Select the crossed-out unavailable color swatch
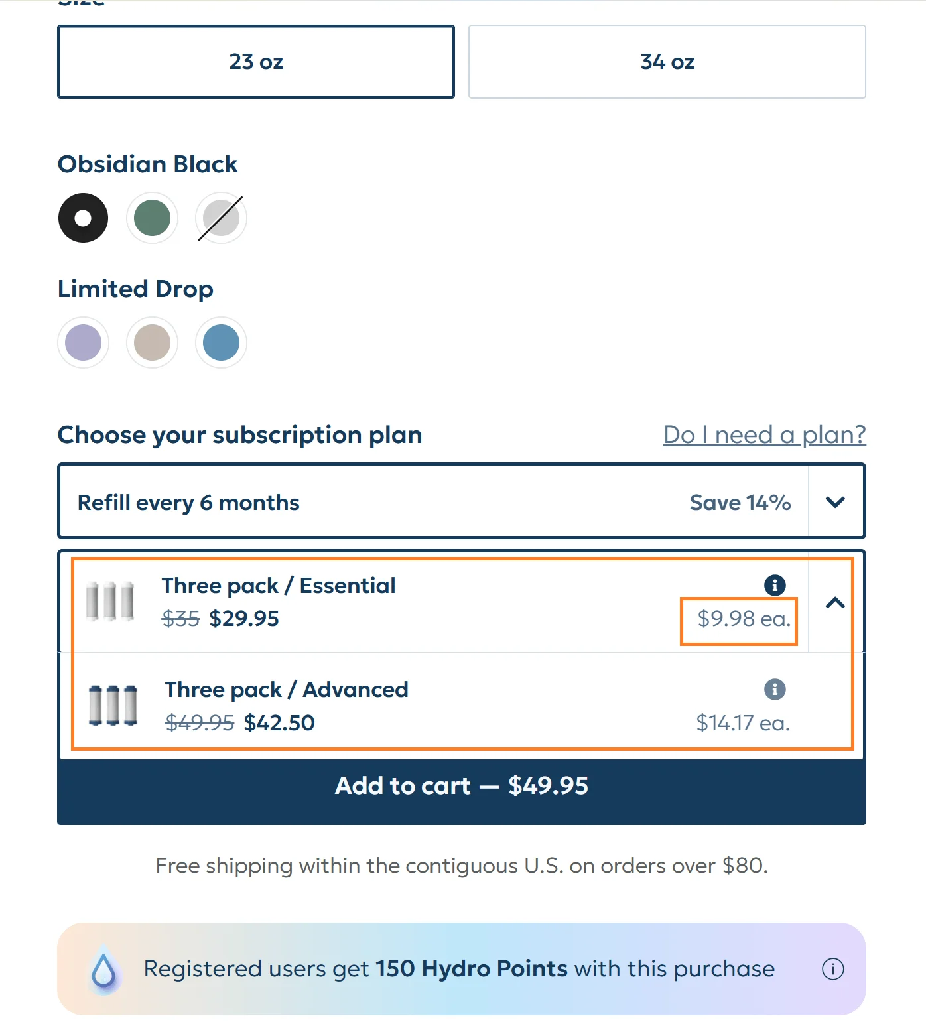926x1032 pixels. point(221,218)
